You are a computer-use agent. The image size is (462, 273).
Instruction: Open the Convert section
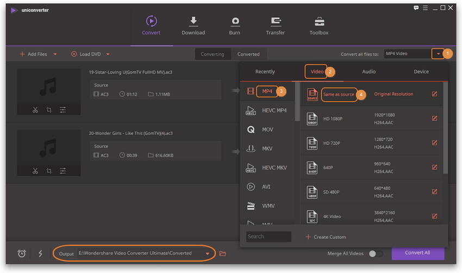pyautogui.click(x=151, y=26)
